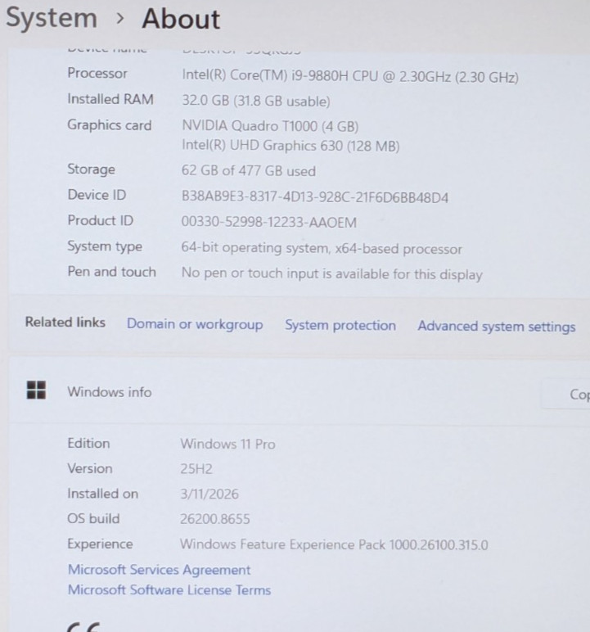Select Intel(R) UHD Graphics 630 text
This screenshot has height=632, width=590.
tap(290, 145)
